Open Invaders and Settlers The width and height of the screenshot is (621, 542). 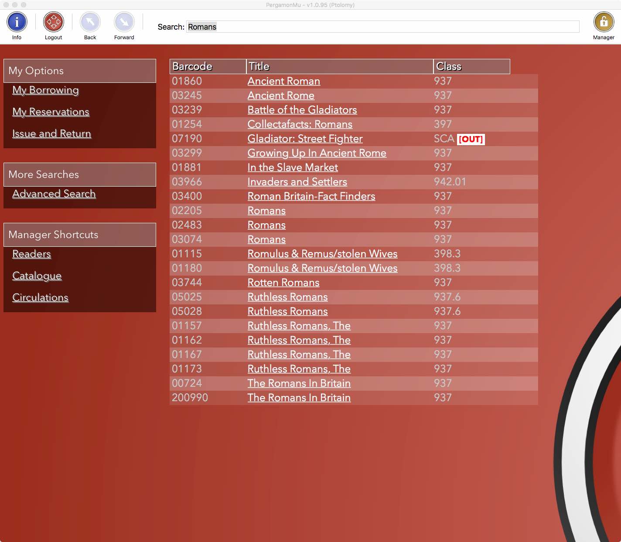click(x=297, y=182)
